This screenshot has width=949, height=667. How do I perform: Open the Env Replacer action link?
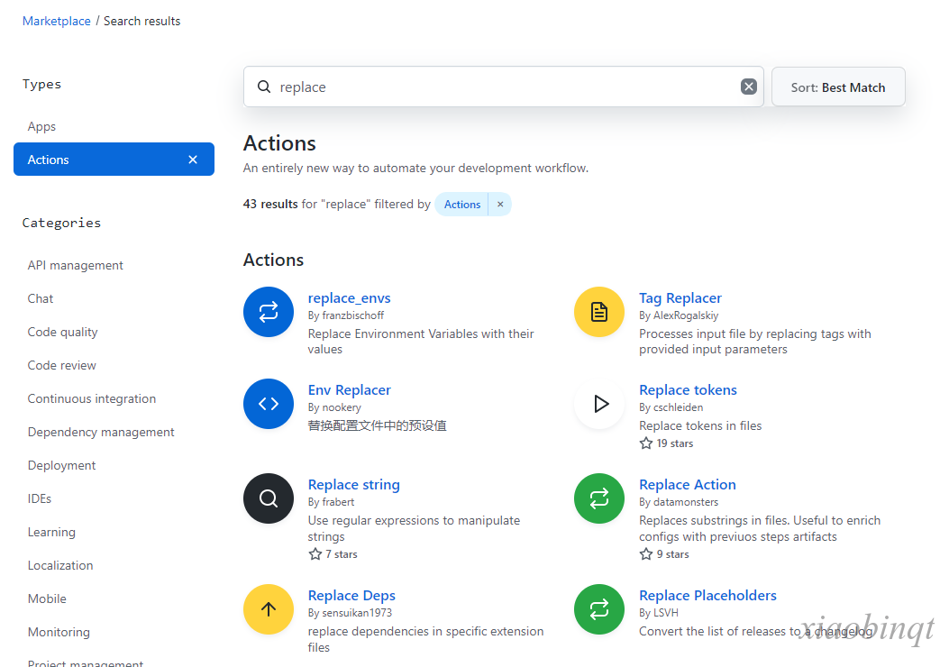click(x=349, y=389)
